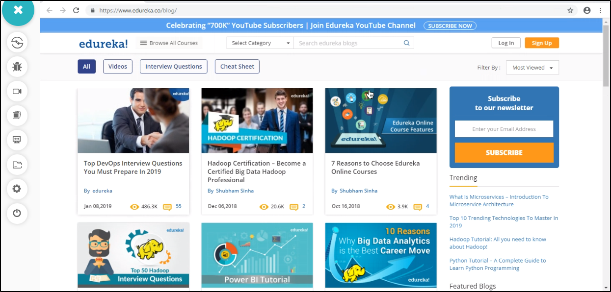Expand the Most Viewed filter dropdown

(x=532, y=68)
